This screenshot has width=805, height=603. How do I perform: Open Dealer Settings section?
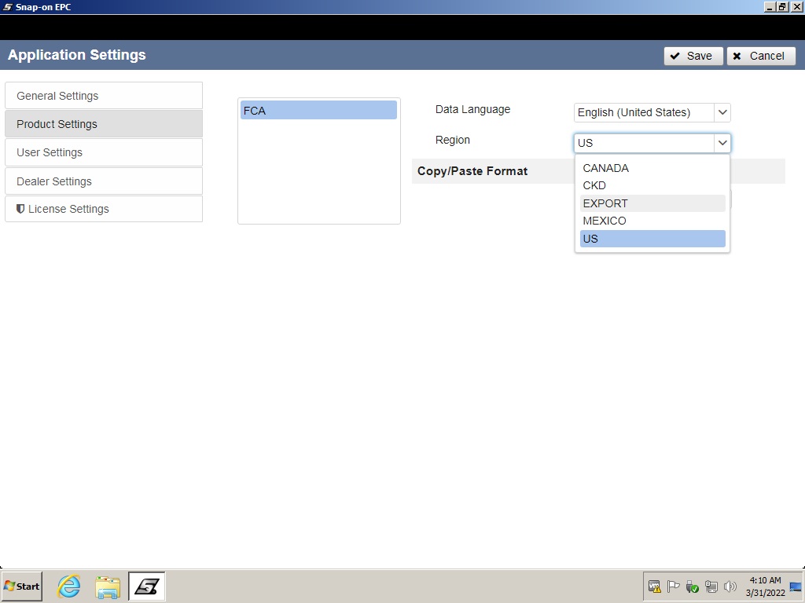point(104,181)
